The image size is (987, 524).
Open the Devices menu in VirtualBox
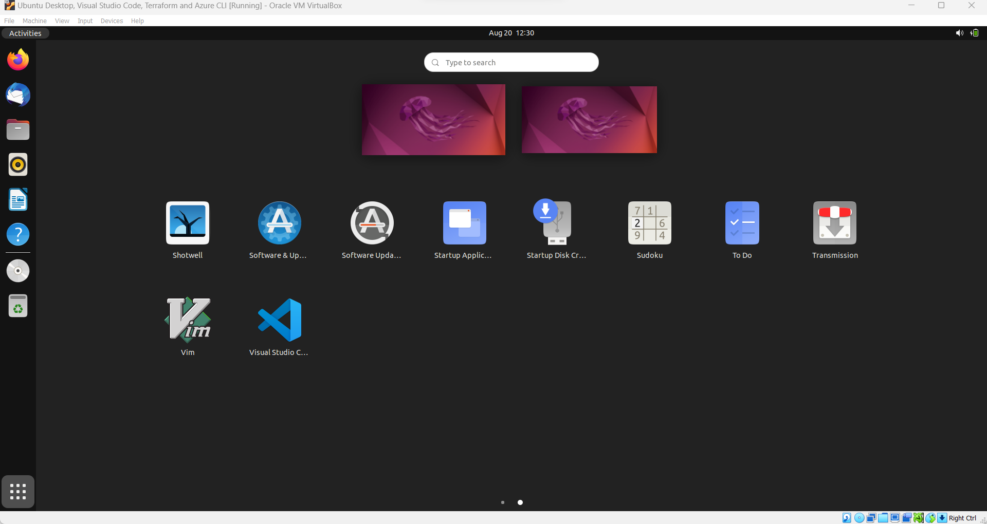pyautogui.click(x=112, y=21)
